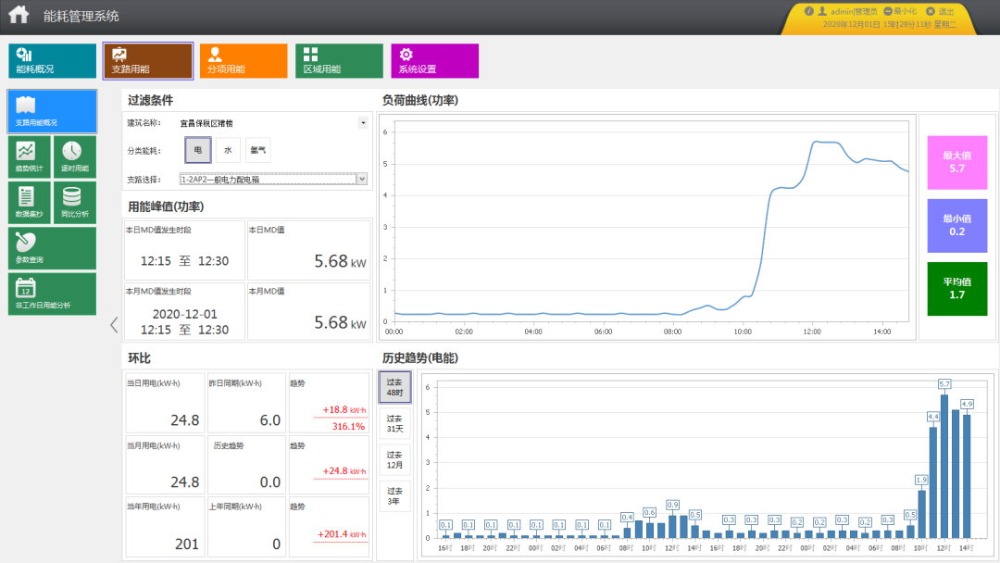The image size is (1000, 563).
Task: Click the 本月MD值 5.68 kW value
Action: [x=340, y=322]
